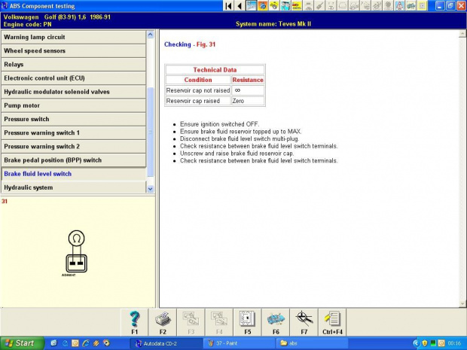This screenshot has width=467, height=350.
Task: Select Wheel speed sensors item
Action: point(74,50)
